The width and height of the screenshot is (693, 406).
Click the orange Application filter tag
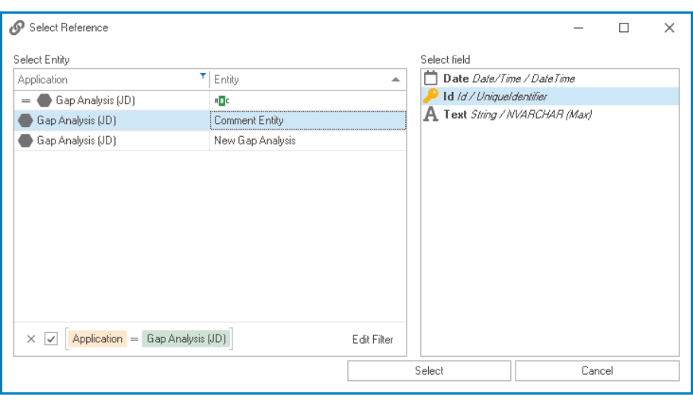pos(97,339)
